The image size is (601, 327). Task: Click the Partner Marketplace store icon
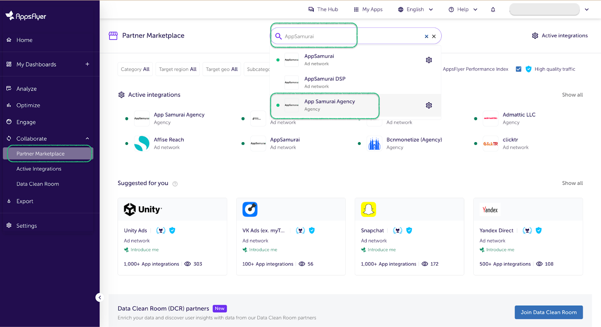[x=113, y=36]
